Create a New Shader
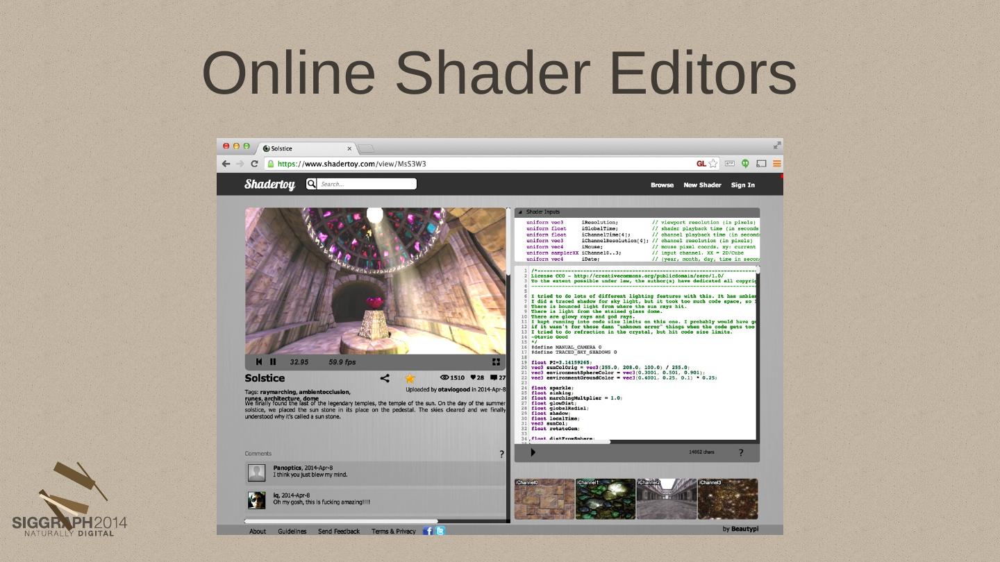 click(x=702, y=185)
